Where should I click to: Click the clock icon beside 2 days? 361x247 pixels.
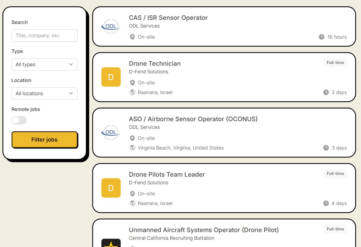point(326,92)
